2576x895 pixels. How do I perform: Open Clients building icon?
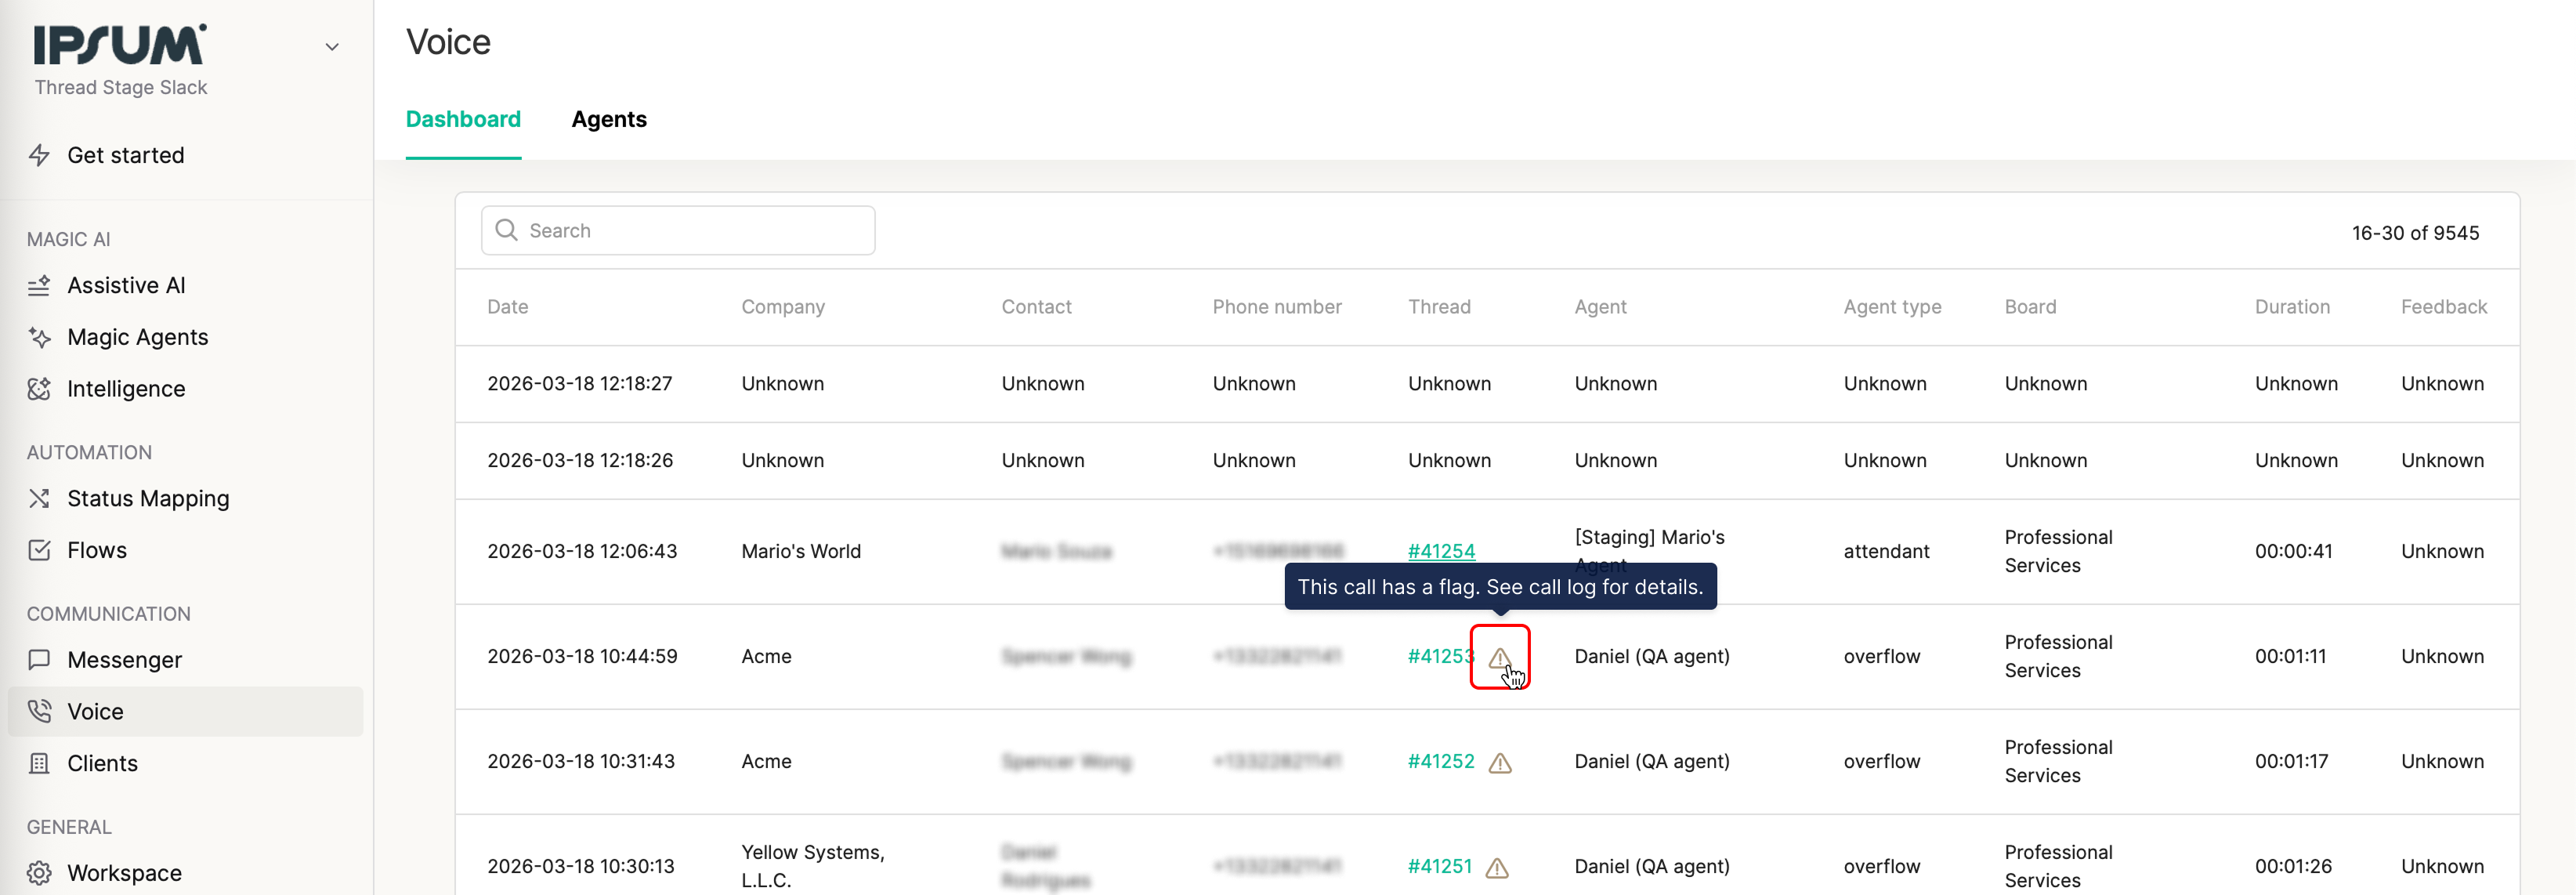tap(39, 763)
